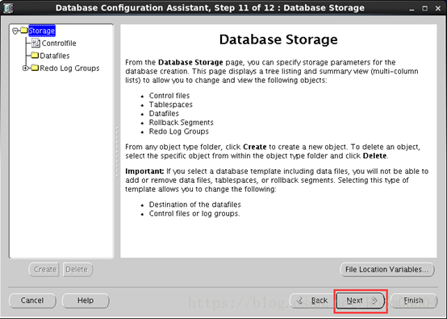Click the Create button

44,270
